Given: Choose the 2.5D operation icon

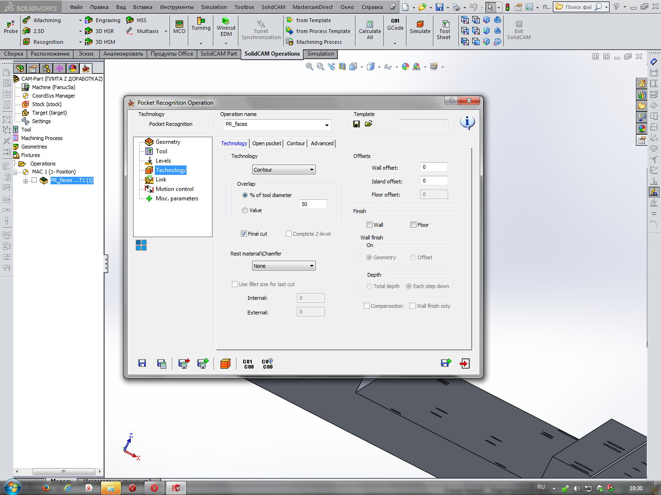Looking at the screenshot, I should click(26, 31).
